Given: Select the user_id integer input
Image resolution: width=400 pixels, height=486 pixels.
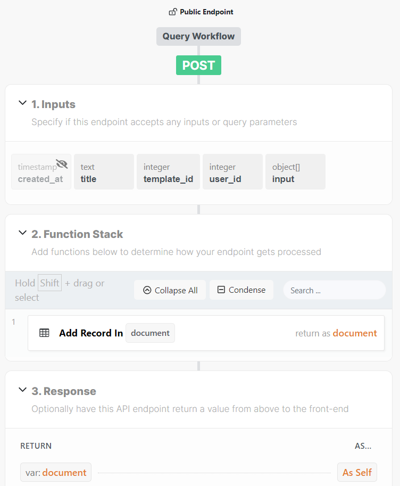Looking at the screenshot, I should click(x=232, y=172).
